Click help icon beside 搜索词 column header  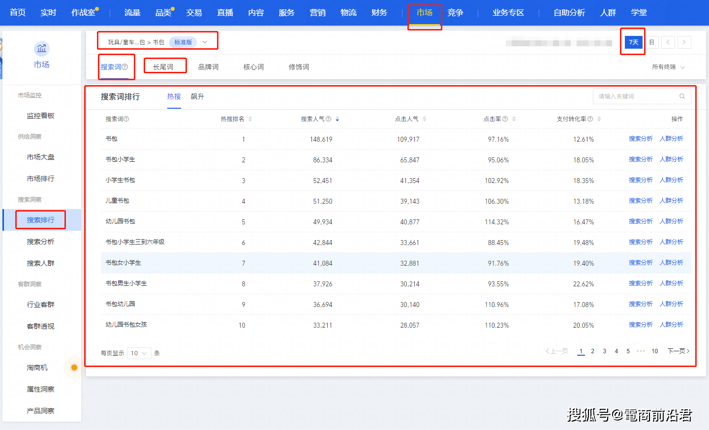(126, 119)
